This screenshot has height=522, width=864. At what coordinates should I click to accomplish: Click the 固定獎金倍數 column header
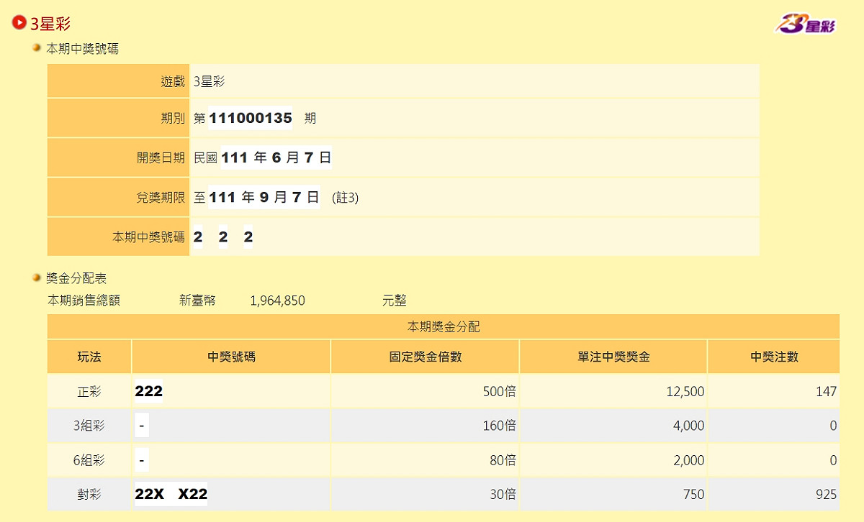point(425,357)
